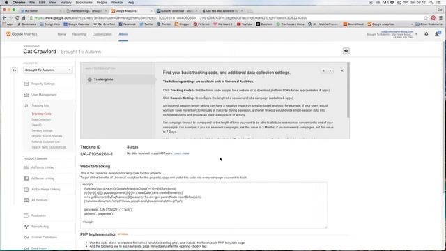Open Custom Definitions in the sidebar

(x=44, y=237)
